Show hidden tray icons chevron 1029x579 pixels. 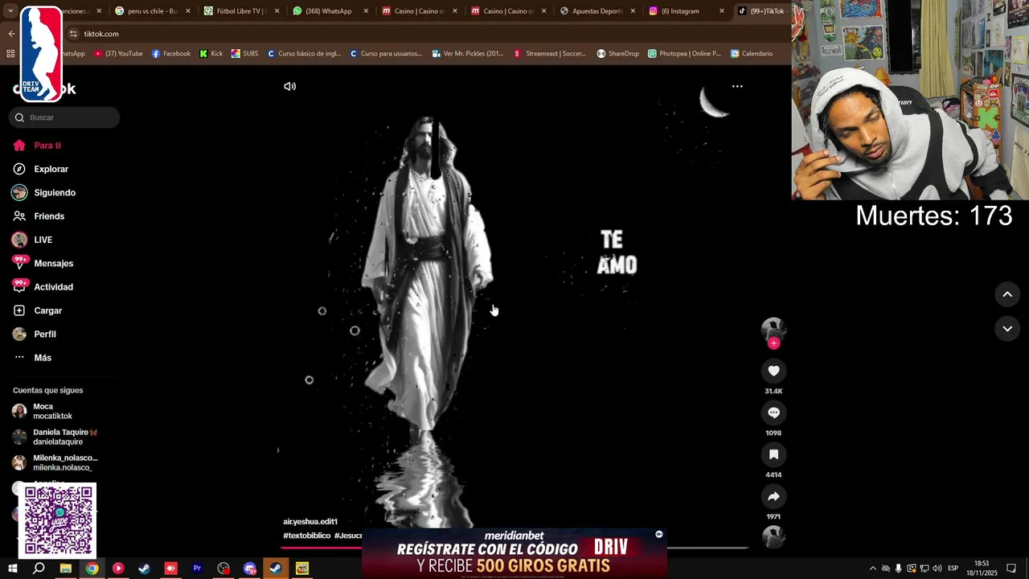pos(873,569)
